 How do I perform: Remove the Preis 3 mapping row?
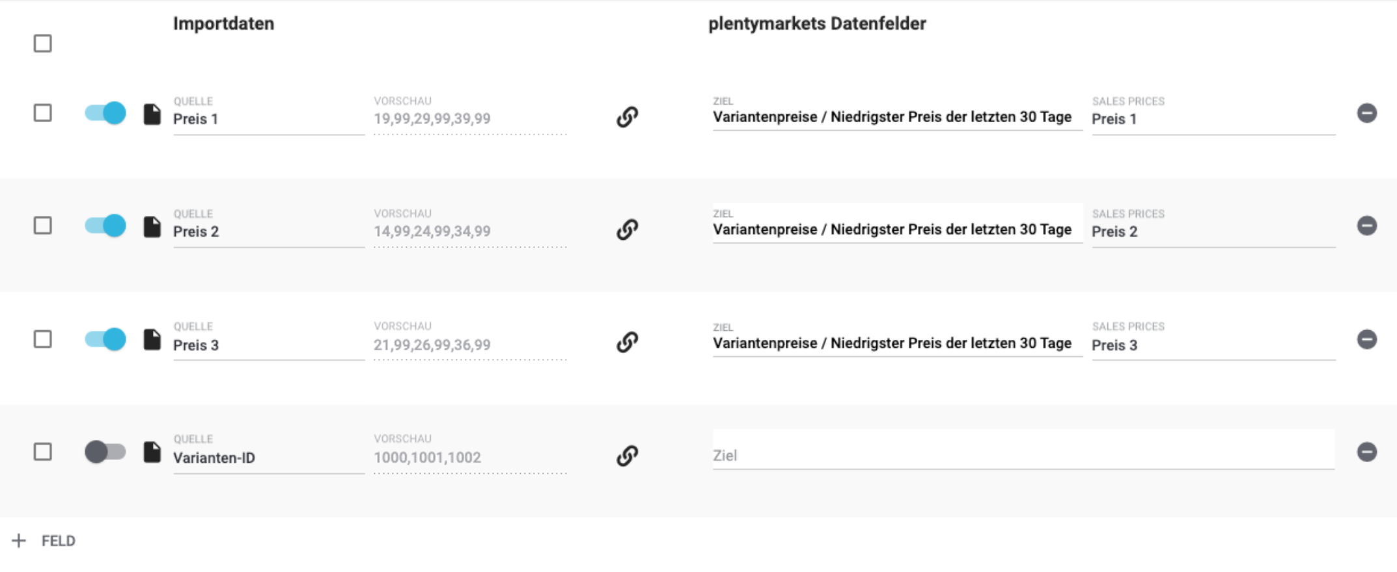tap(1366, 339)
